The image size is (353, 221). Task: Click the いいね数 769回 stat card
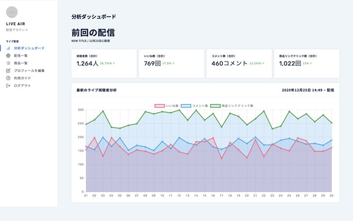(x=172, y=63)
